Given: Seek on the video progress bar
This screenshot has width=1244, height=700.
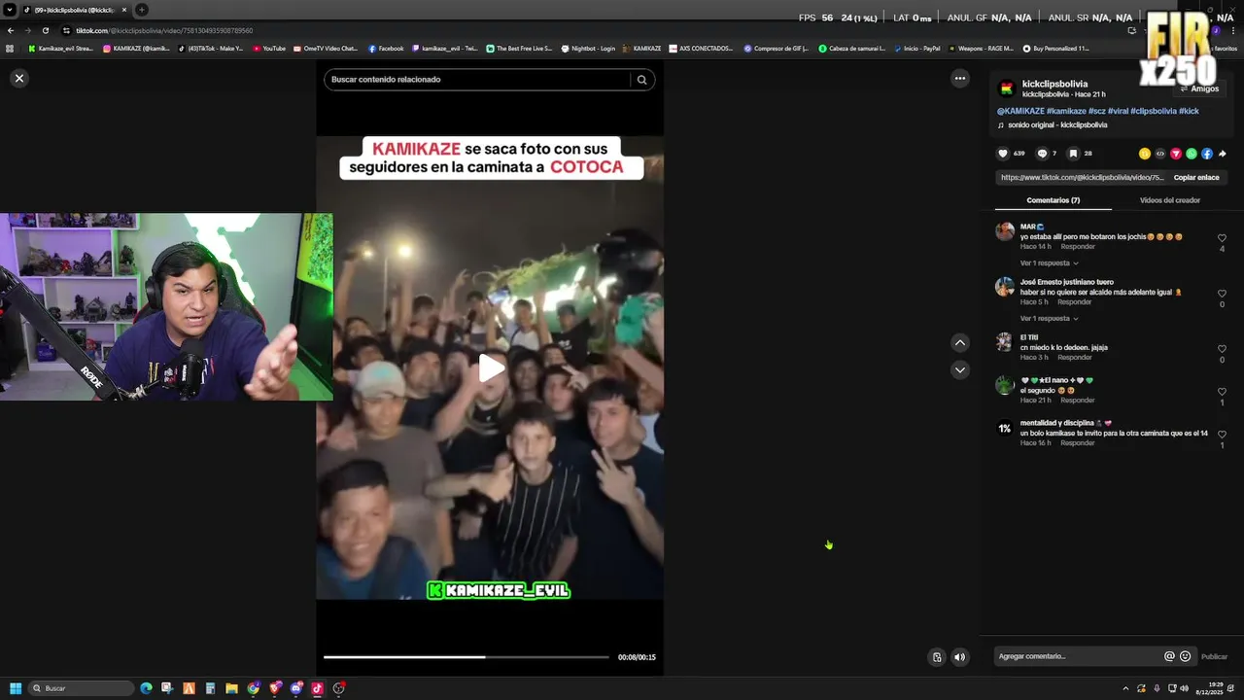Looking at the screenshot, I should [466, 657].
